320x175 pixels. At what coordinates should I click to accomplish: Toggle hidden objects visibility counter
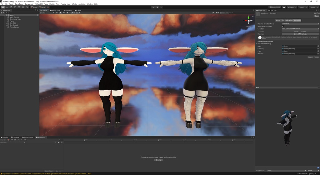point(73,12)
